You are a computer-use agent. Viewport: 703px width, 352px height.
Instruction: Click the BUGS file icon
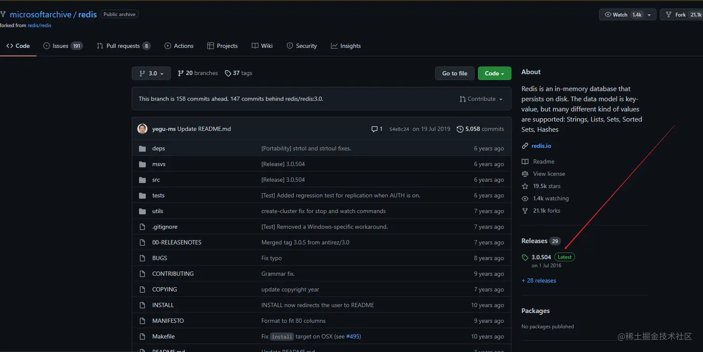pyautogui.click(x=142, y=258)
